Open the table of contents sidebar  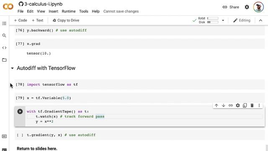point(4,23)
